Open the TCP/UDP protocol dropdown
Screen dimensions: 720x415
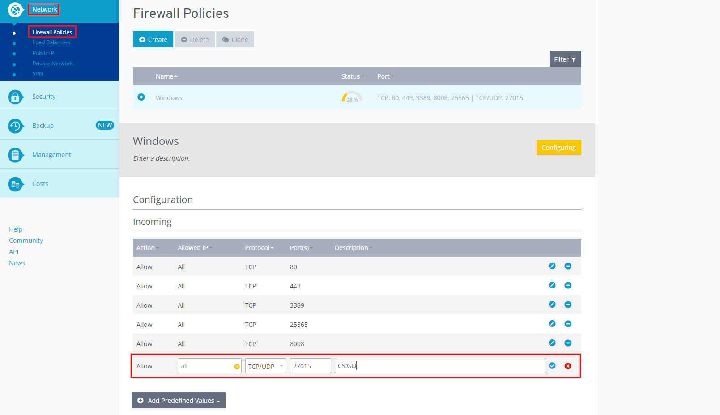pos(265,366)
